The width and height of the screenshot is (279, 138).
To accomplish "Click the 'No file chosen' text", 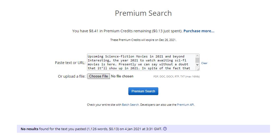I will point(122,76).
